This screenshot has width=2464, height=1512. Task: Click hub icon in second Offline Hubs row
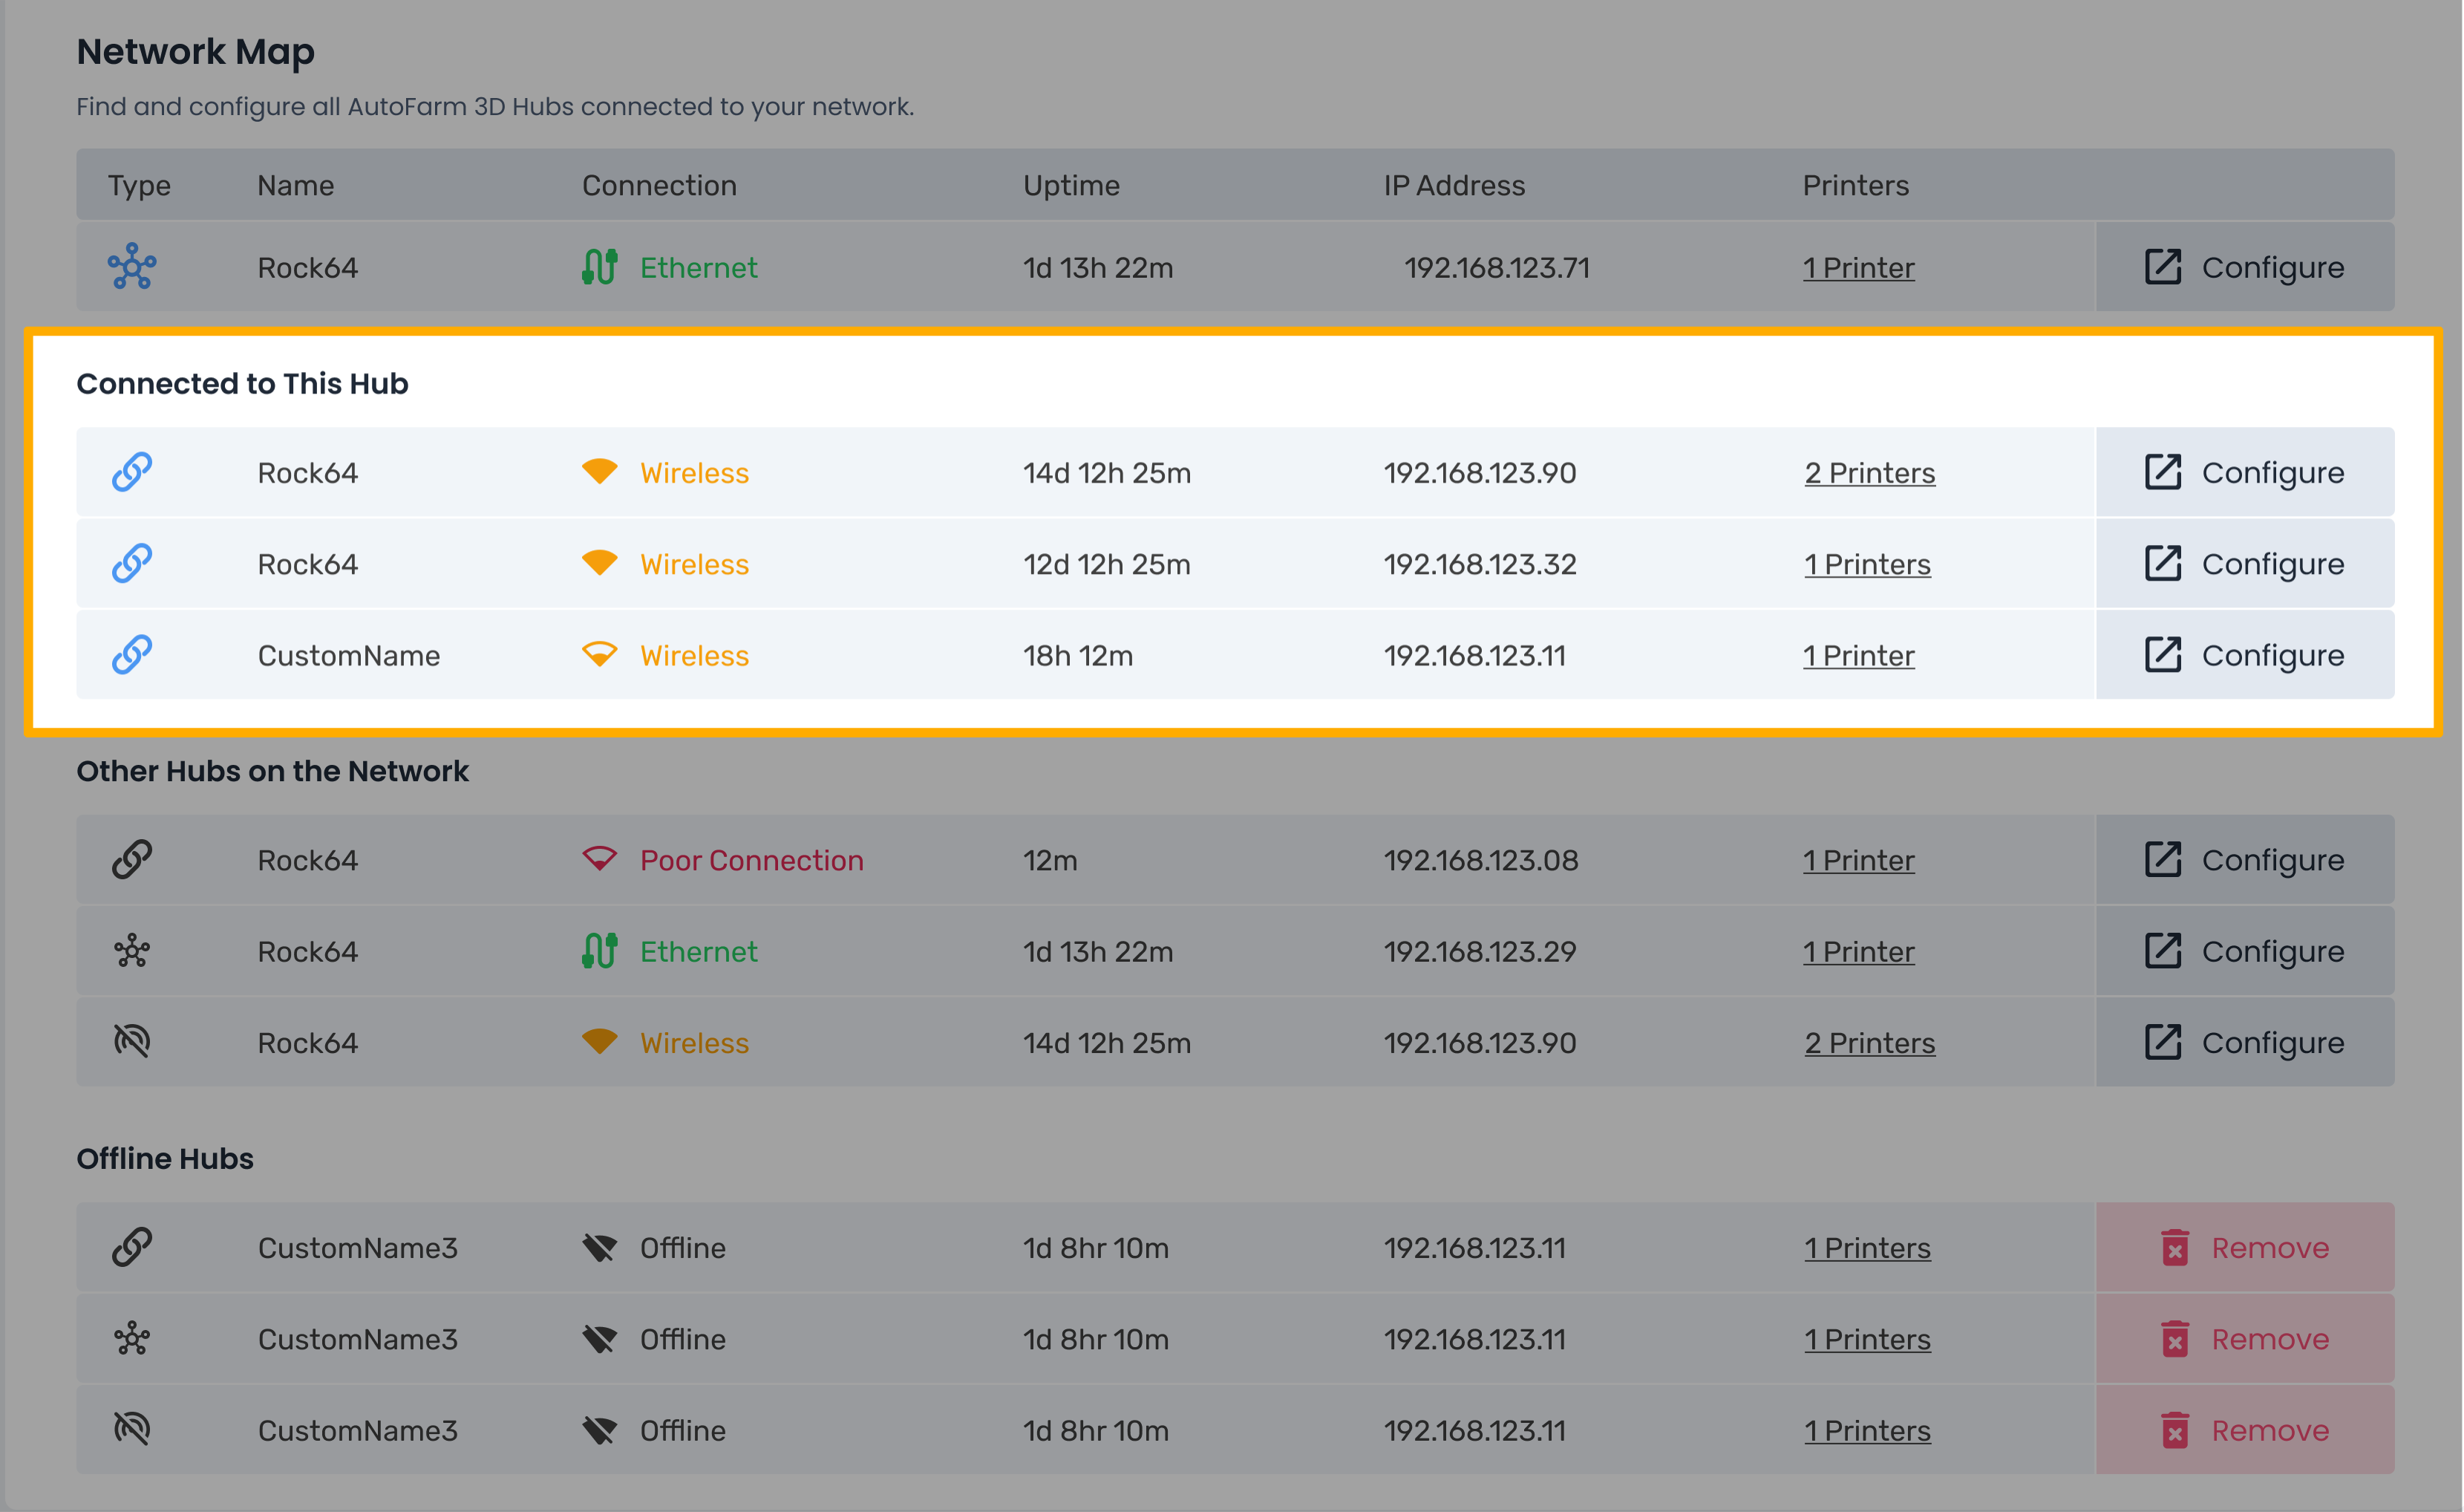pyautogui.click(x=132, y=1338)
